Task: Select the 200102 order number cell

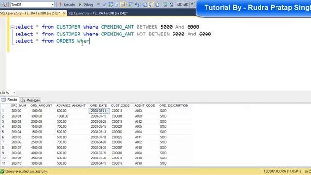Action: [16, 121]
